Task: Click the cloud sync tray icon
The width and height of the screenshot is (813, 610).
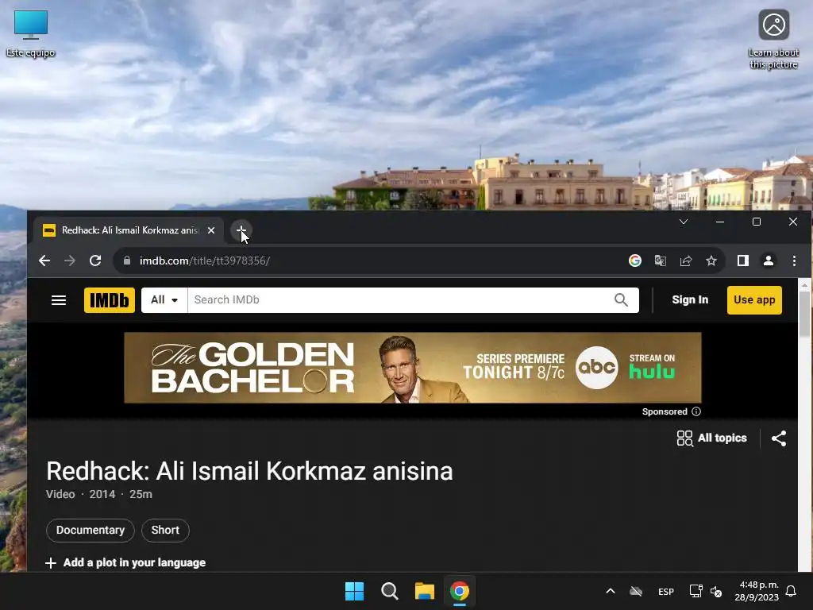Action: [x=636, y=591]
